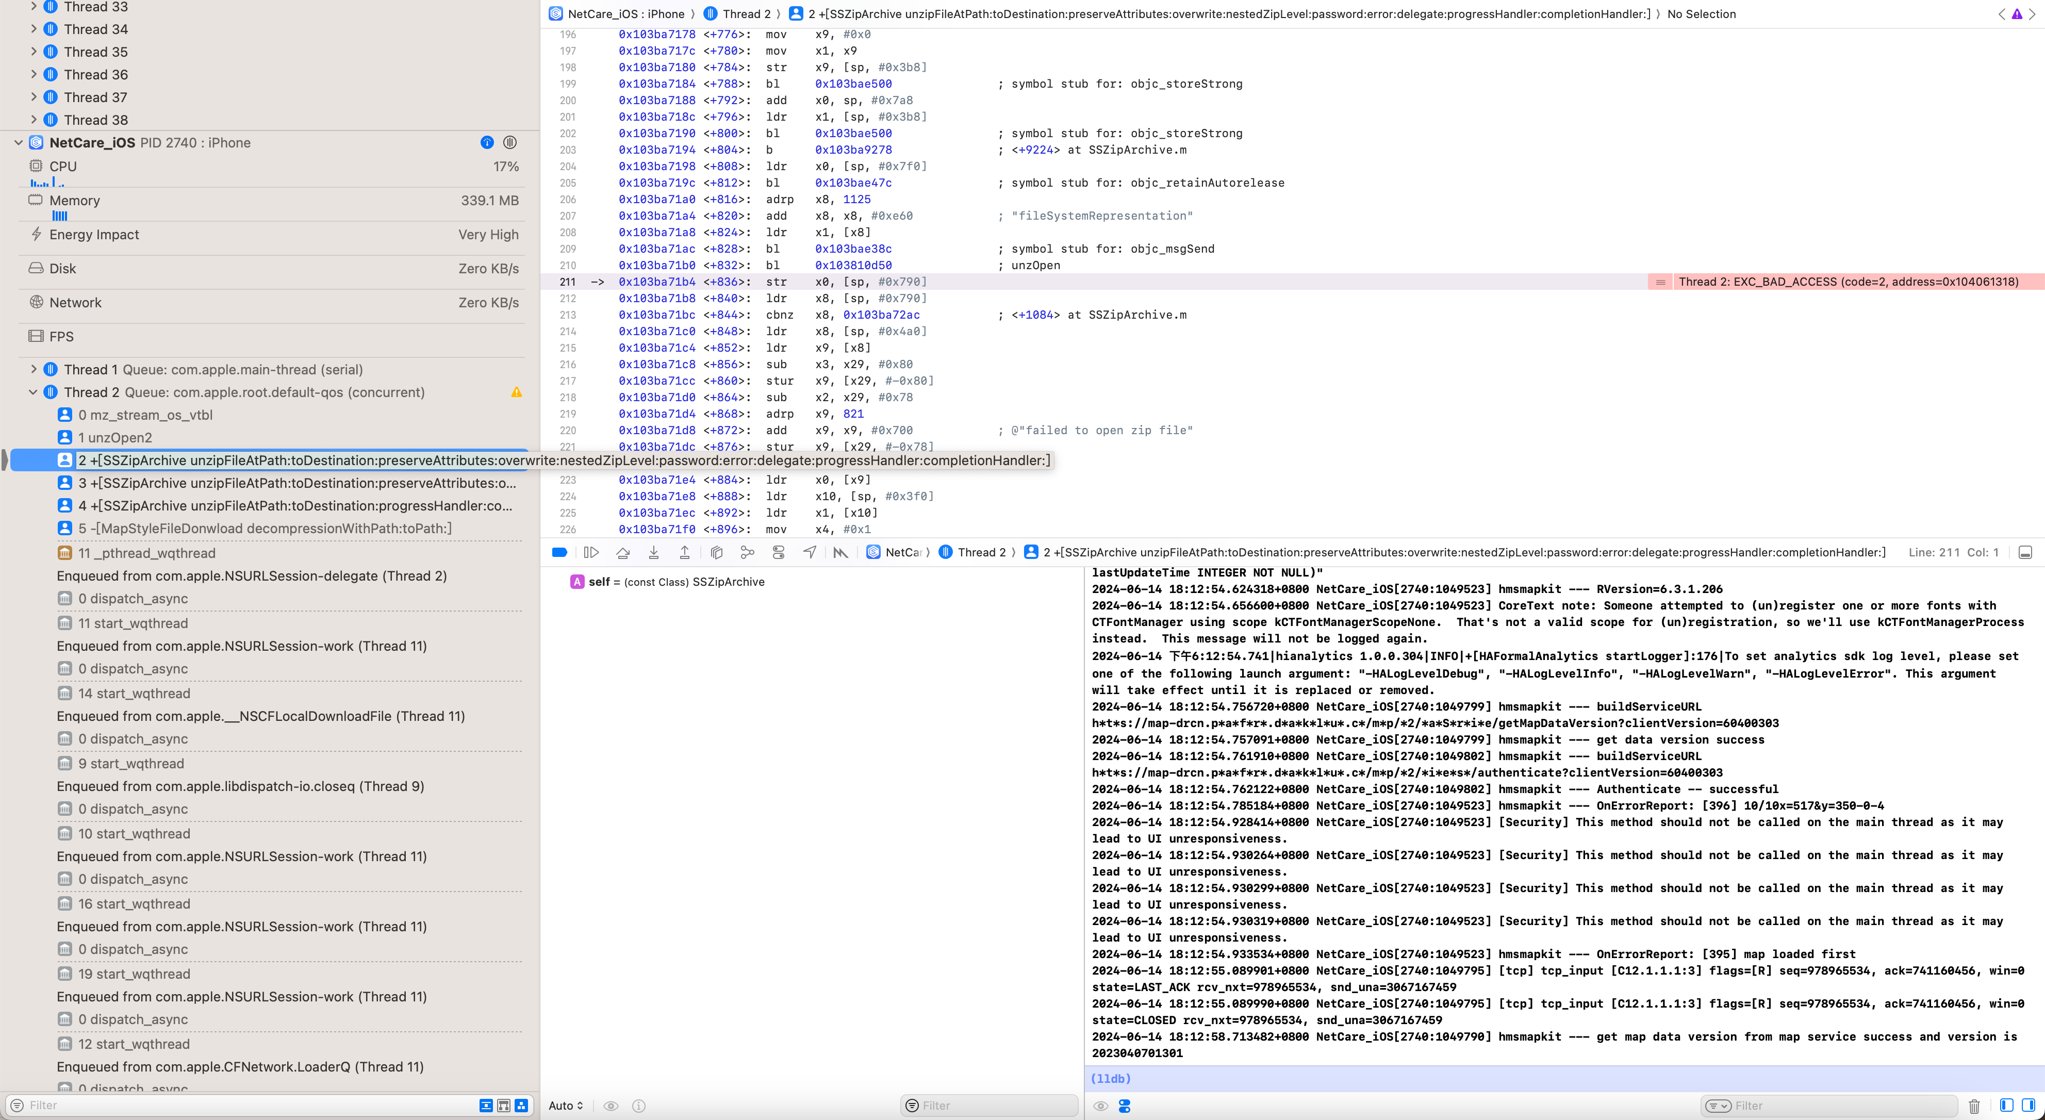Click NetCare_iOS process view options icon
The image size is (2045, 1120).
[509, 143]
